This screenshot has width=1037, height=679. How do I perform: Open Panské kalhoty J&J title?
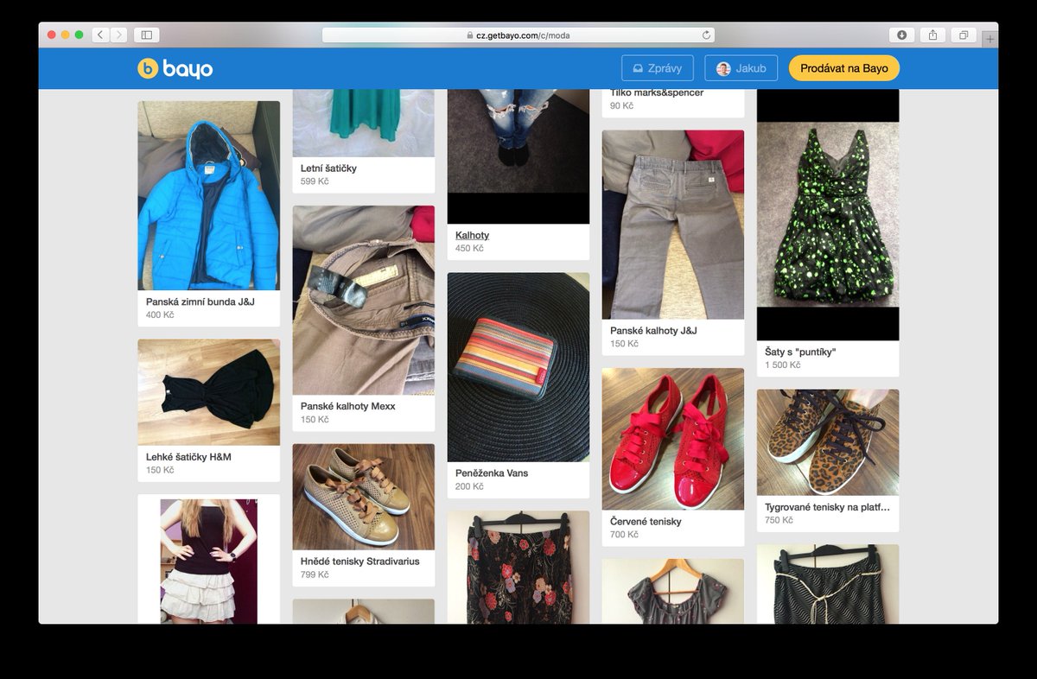click(653, 331)
